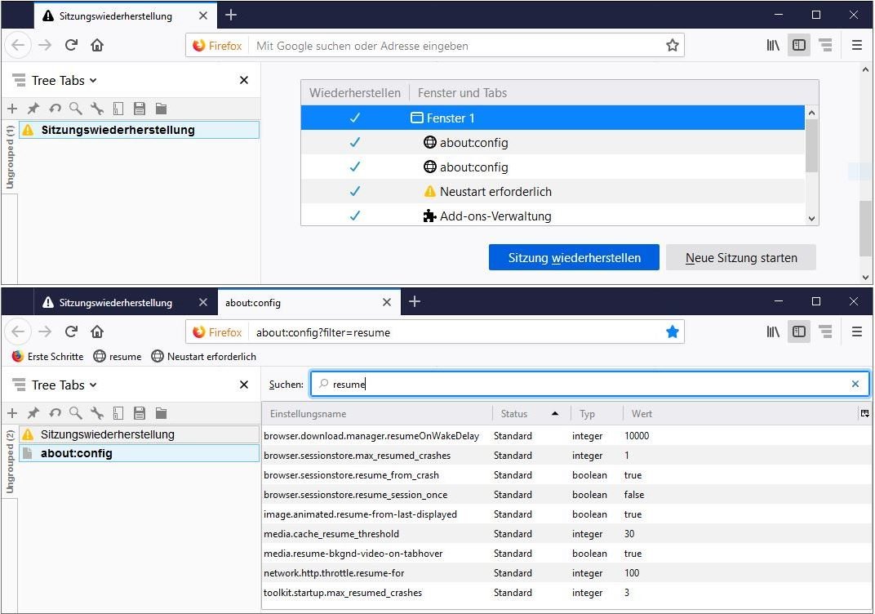Viewport: 875px width, 614px height.
Task: Click 'Sitzung wiederherstellen' button
Action: click(x=574, y=258)
